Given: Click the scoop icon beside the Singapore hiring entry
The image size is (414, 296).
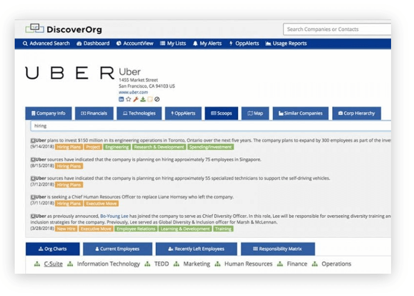Looking at the screenshot, I should coord(33,160).
